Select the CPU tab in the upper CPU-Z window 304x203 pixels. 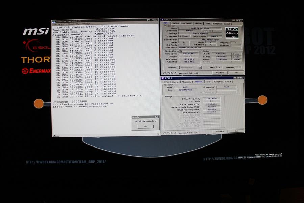click(166, 23)
